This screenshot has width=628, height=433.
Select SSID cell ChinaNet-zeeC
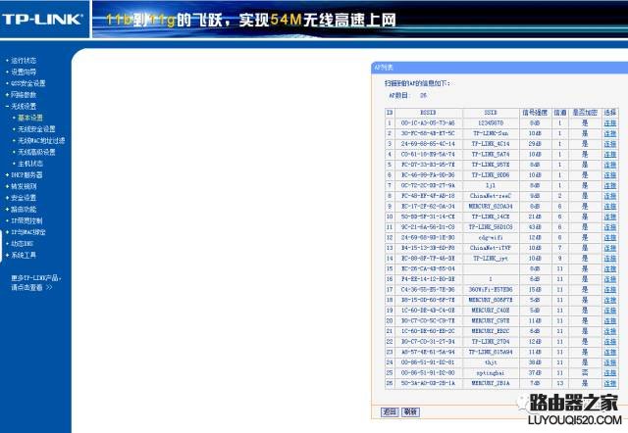click(491, 196)
